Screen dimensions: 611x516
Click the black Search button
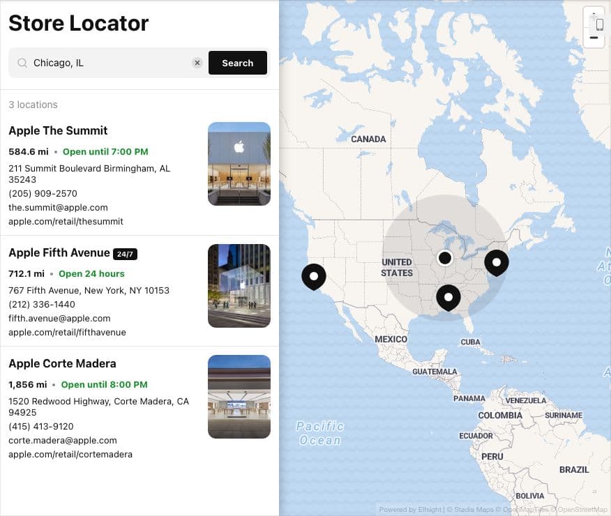click(x=238, y=63)
